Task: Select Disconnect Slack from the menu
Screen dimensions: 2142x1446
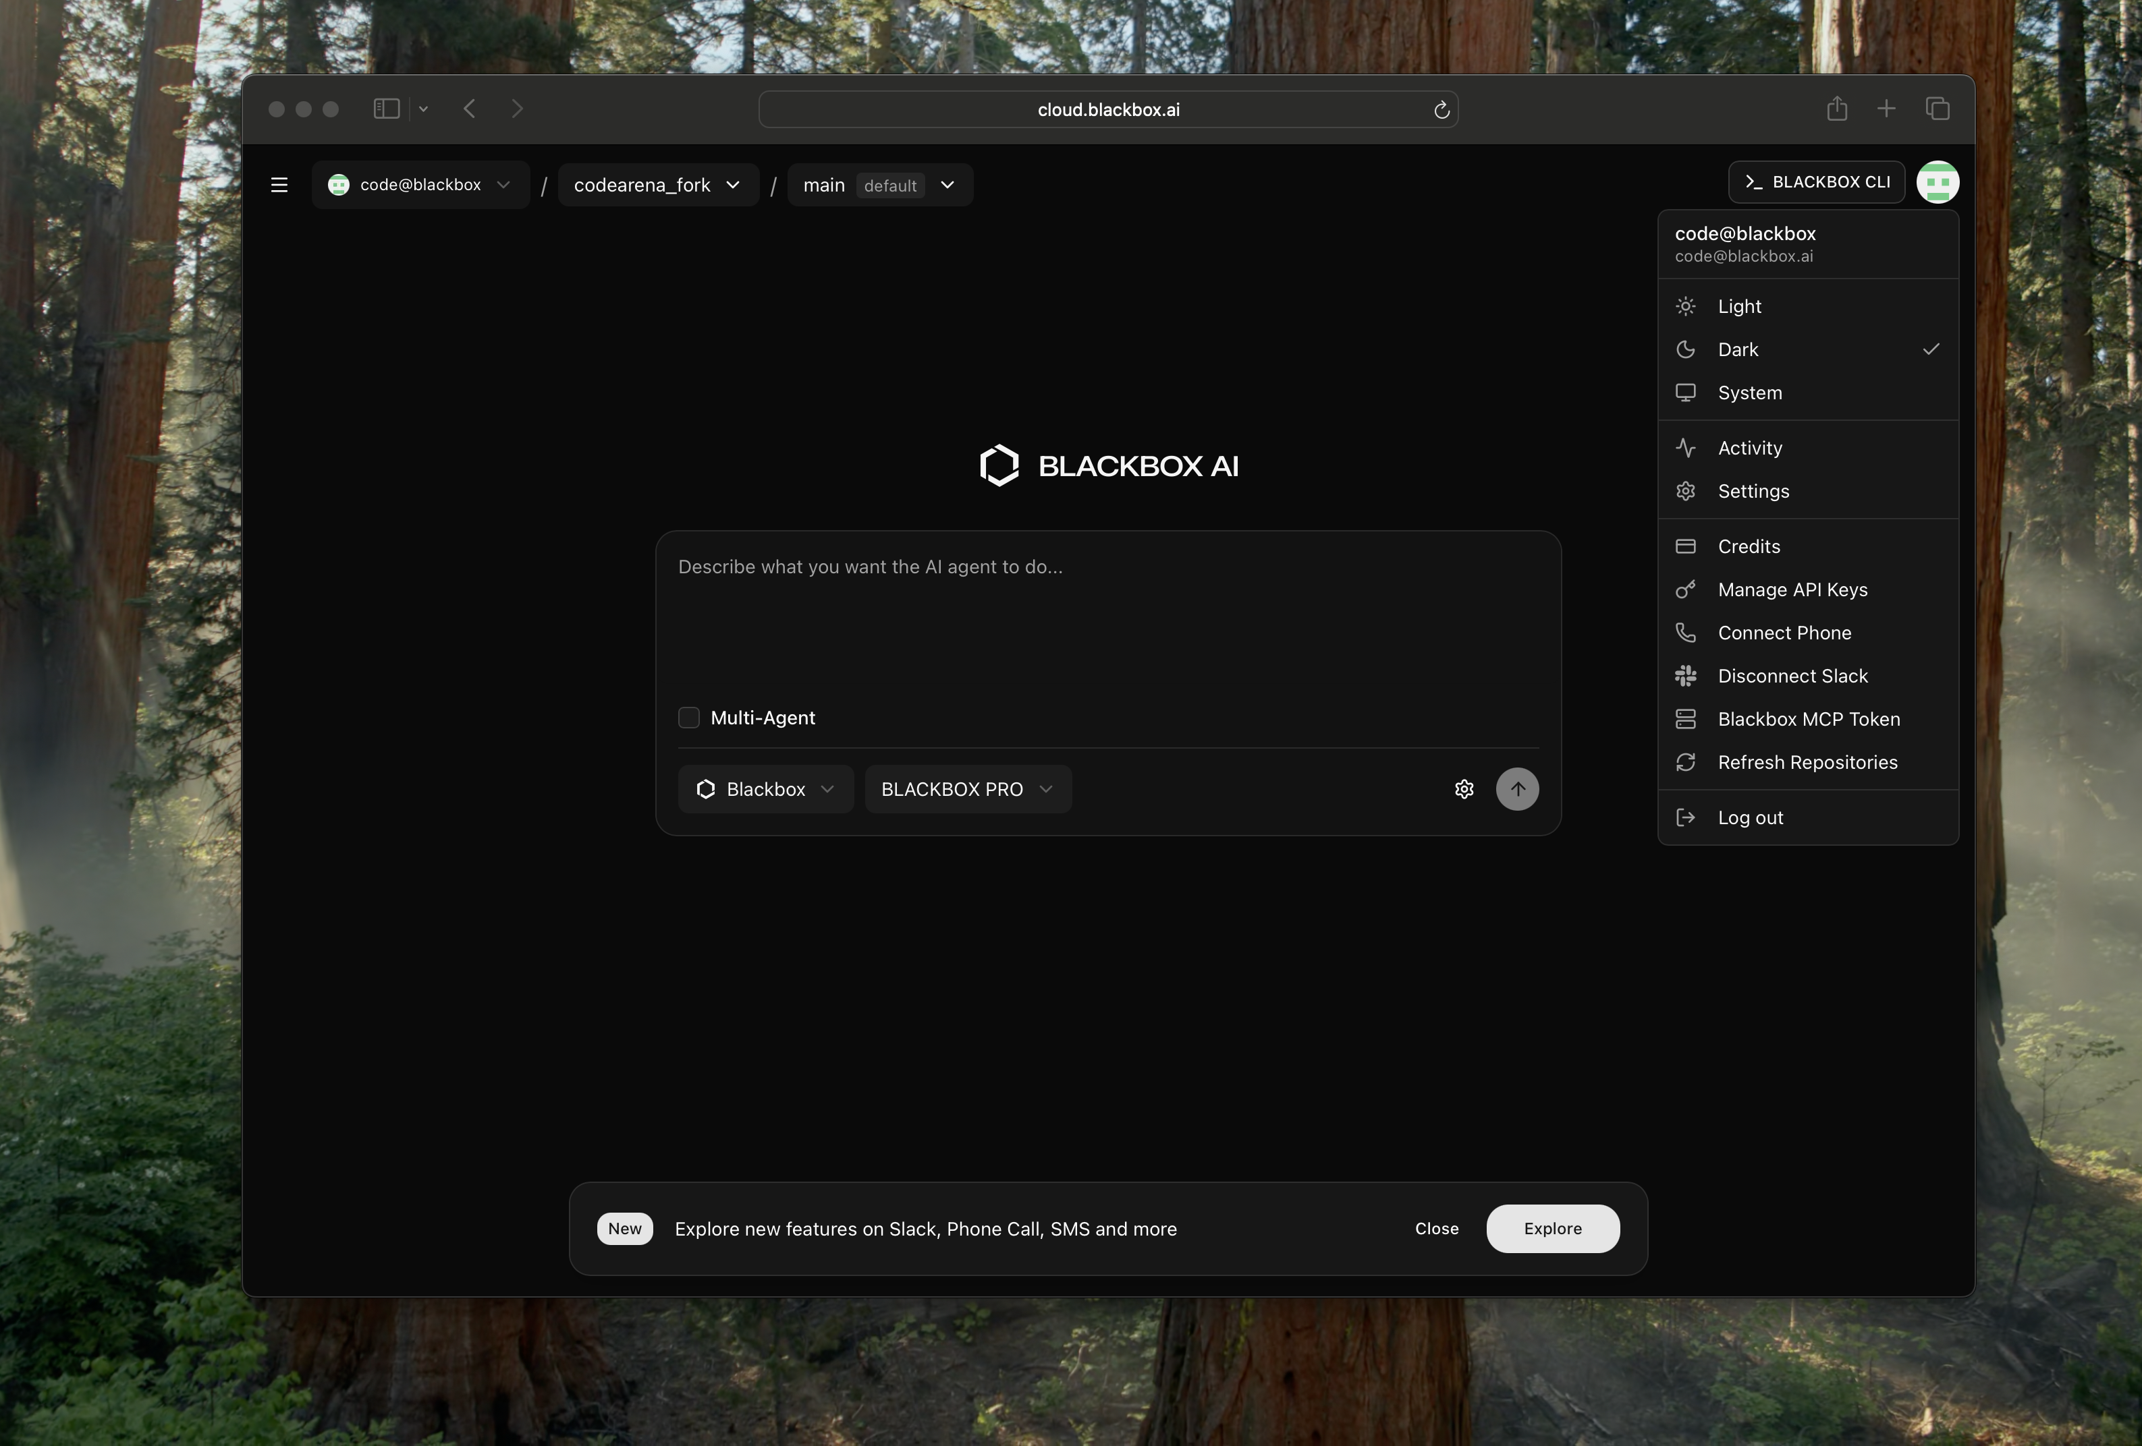Action: 1792,676
